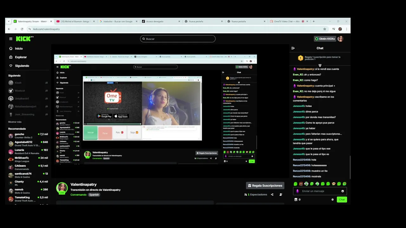Screen dimensions: 406x228
Task: Select the brown monkey face emote
Action: tap(334, 184)
